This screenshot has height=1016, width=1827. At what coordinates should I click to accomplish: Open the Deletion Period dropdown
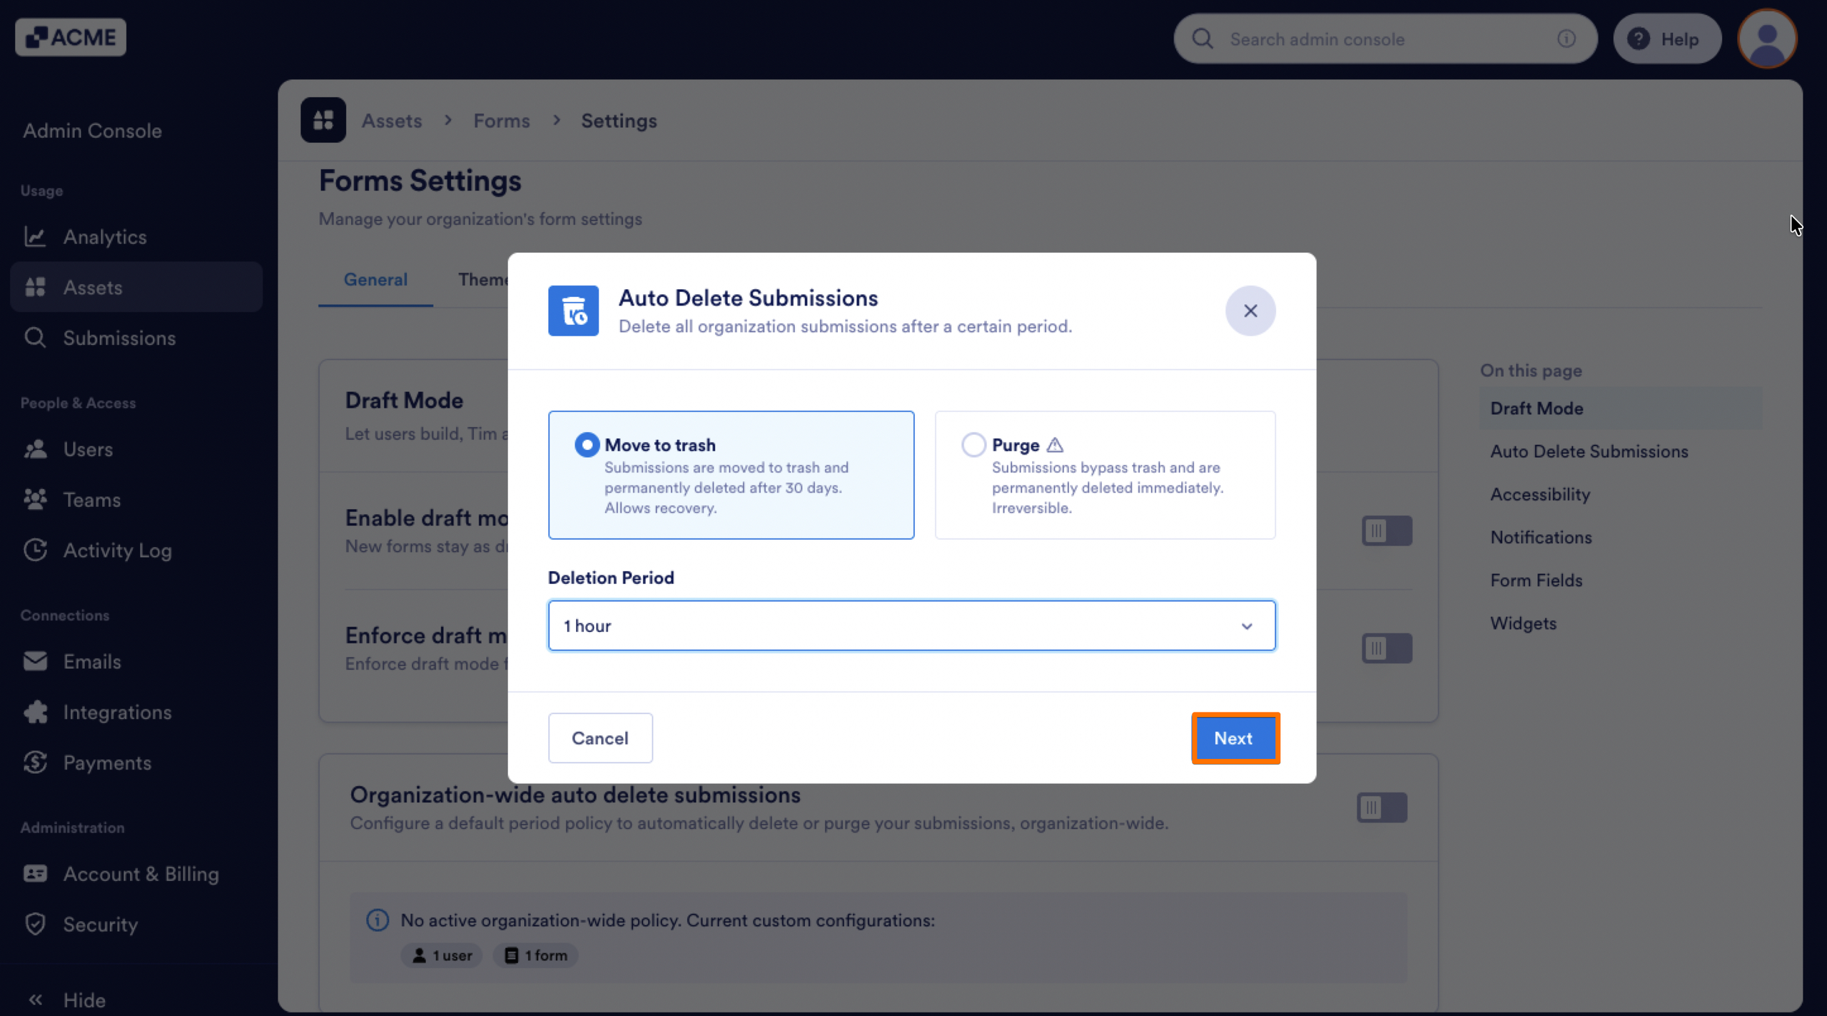coord(911,625)
